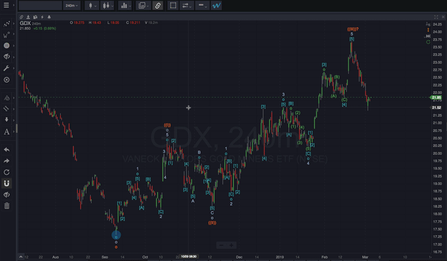Click the green (C) wave label
447x261 pixels.
(344, 100)
